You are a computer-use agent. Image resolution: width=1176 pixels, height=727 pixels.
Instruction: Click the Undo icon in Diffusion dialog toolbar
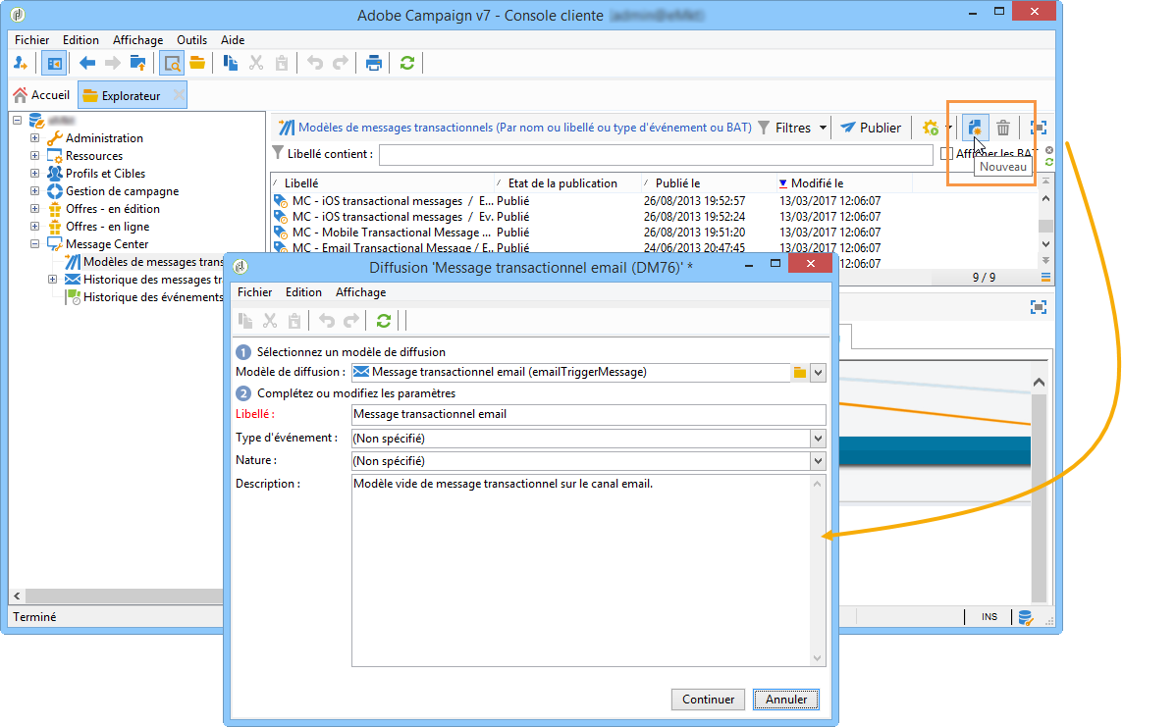[327, 321]
